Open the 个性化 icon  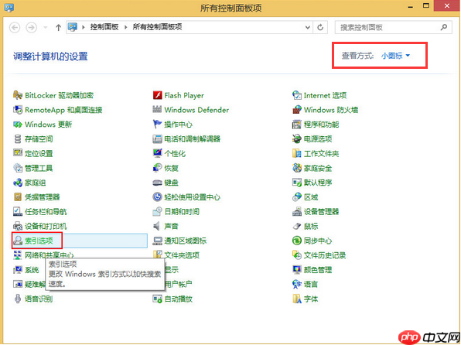(157, 153)
